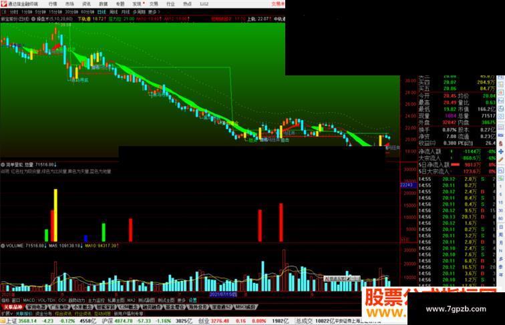This screenshot has width=505, height=325.
Task: Open the 市场 menu
Action: (x=69, y=4)
